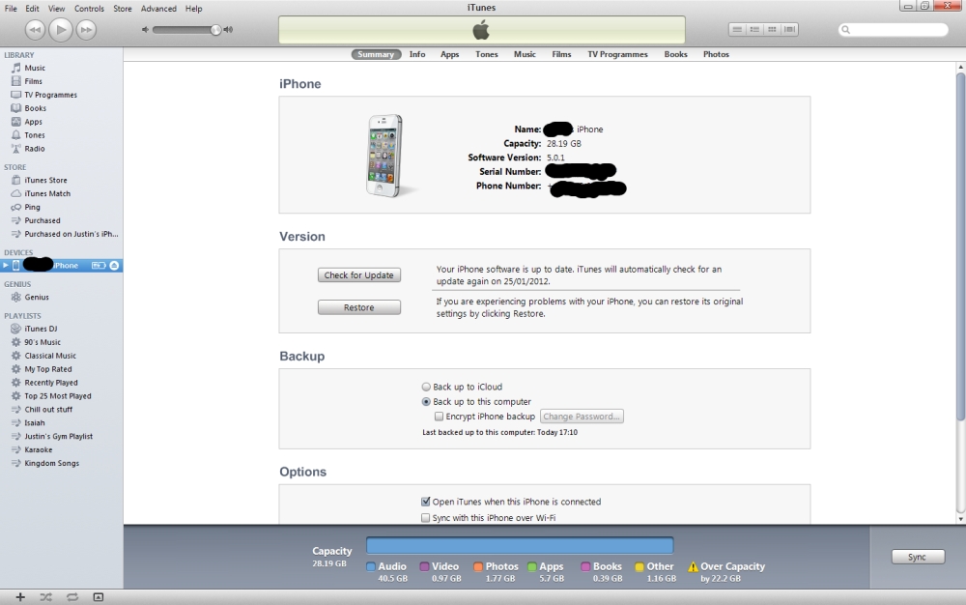Image resolution: width=966 pixels, height=605 pixels.
Task: Adjust the volume slider knob
Action: point(215,30)
